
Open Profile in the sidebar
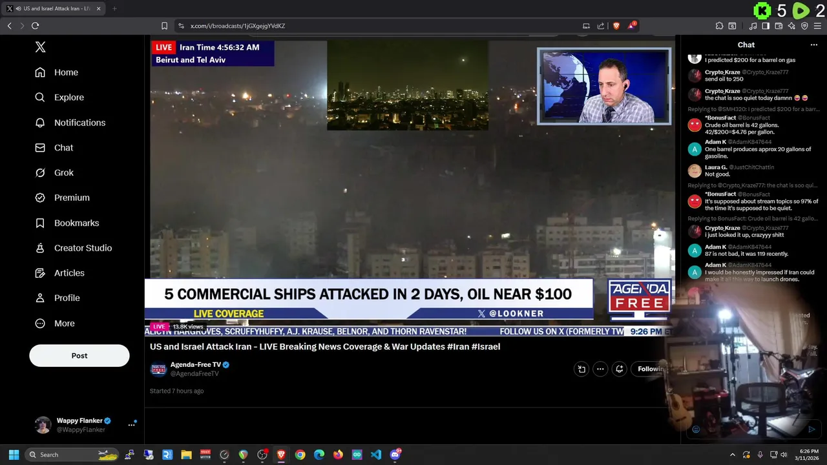pos(58,298)
